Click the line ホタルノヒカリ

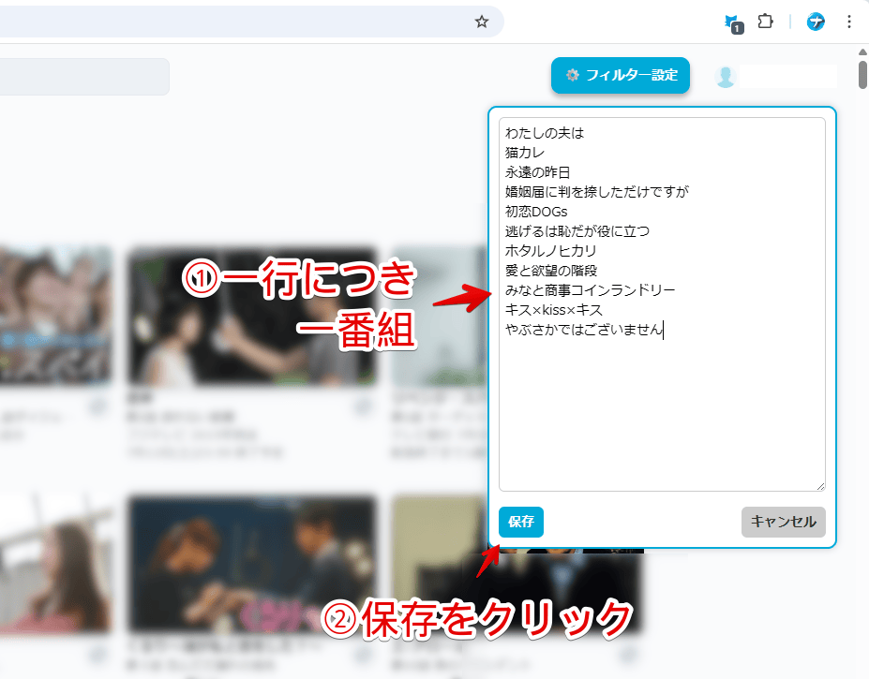[x=550, y=251]
